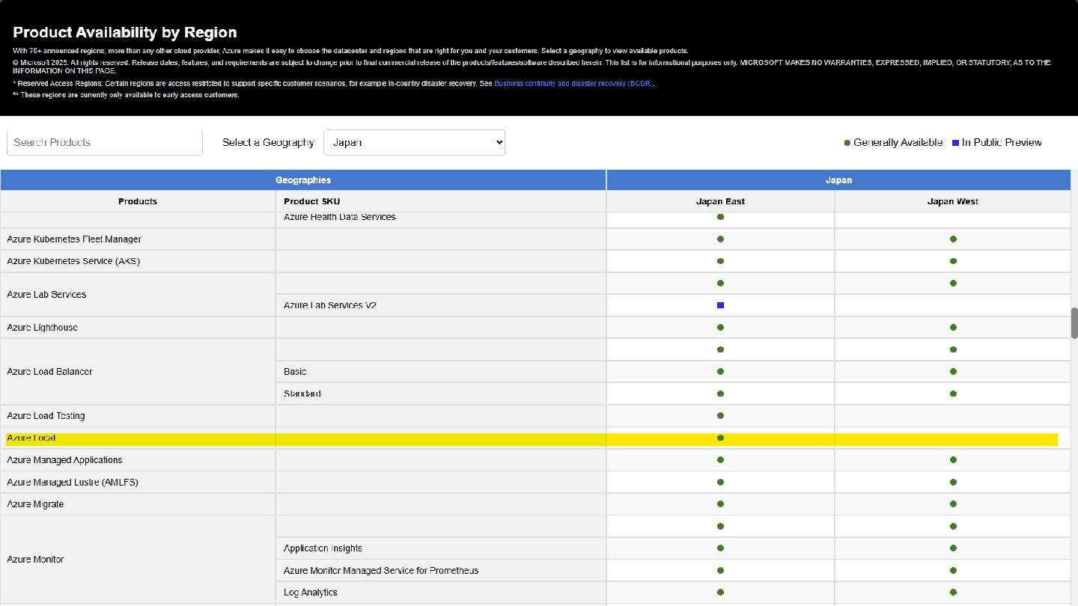Click Japan West dot for Azure Managed Applications
The height and width of the screenshot is (606, 1078).
pos(953,460)
